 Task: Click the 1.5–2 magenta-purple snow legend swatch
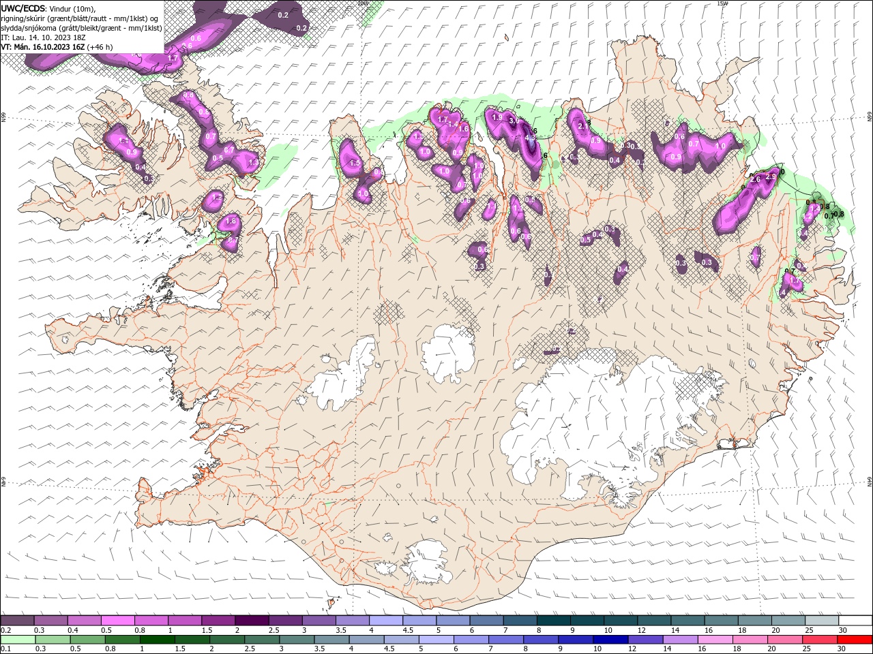(218, 621)
